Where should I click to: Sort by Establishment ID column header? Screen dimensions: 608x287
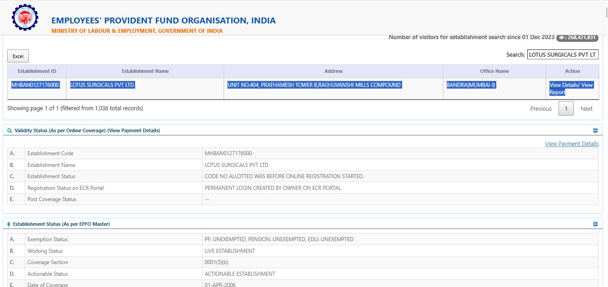[x=37, y=71]
